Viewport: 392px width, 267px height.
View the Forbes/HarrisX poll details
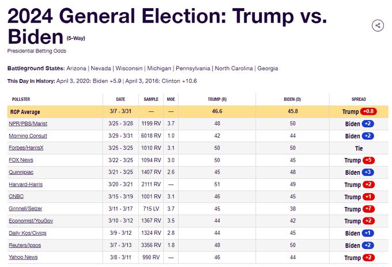click(27, 148)
